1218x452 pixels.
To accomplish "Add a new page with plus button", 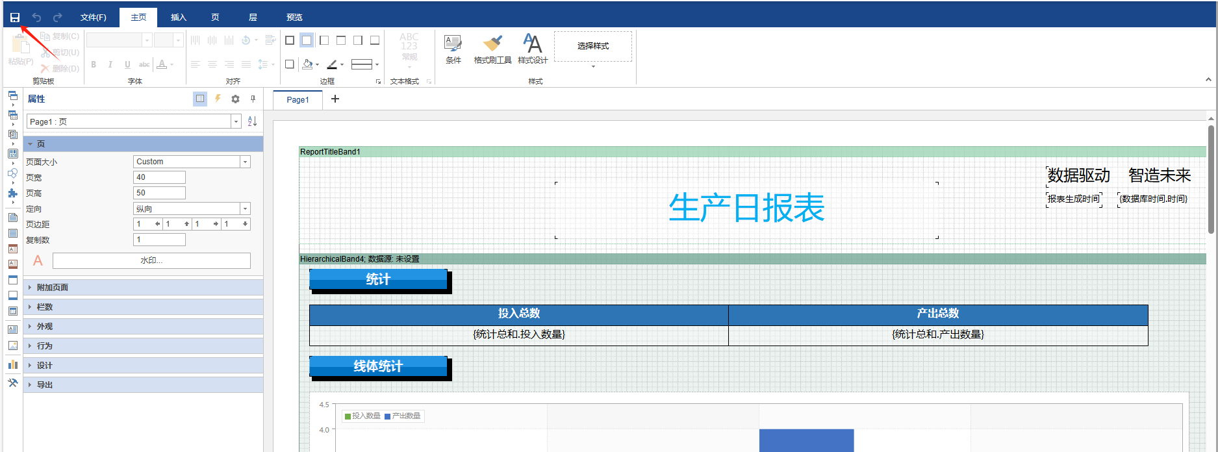I will point(335,99).
